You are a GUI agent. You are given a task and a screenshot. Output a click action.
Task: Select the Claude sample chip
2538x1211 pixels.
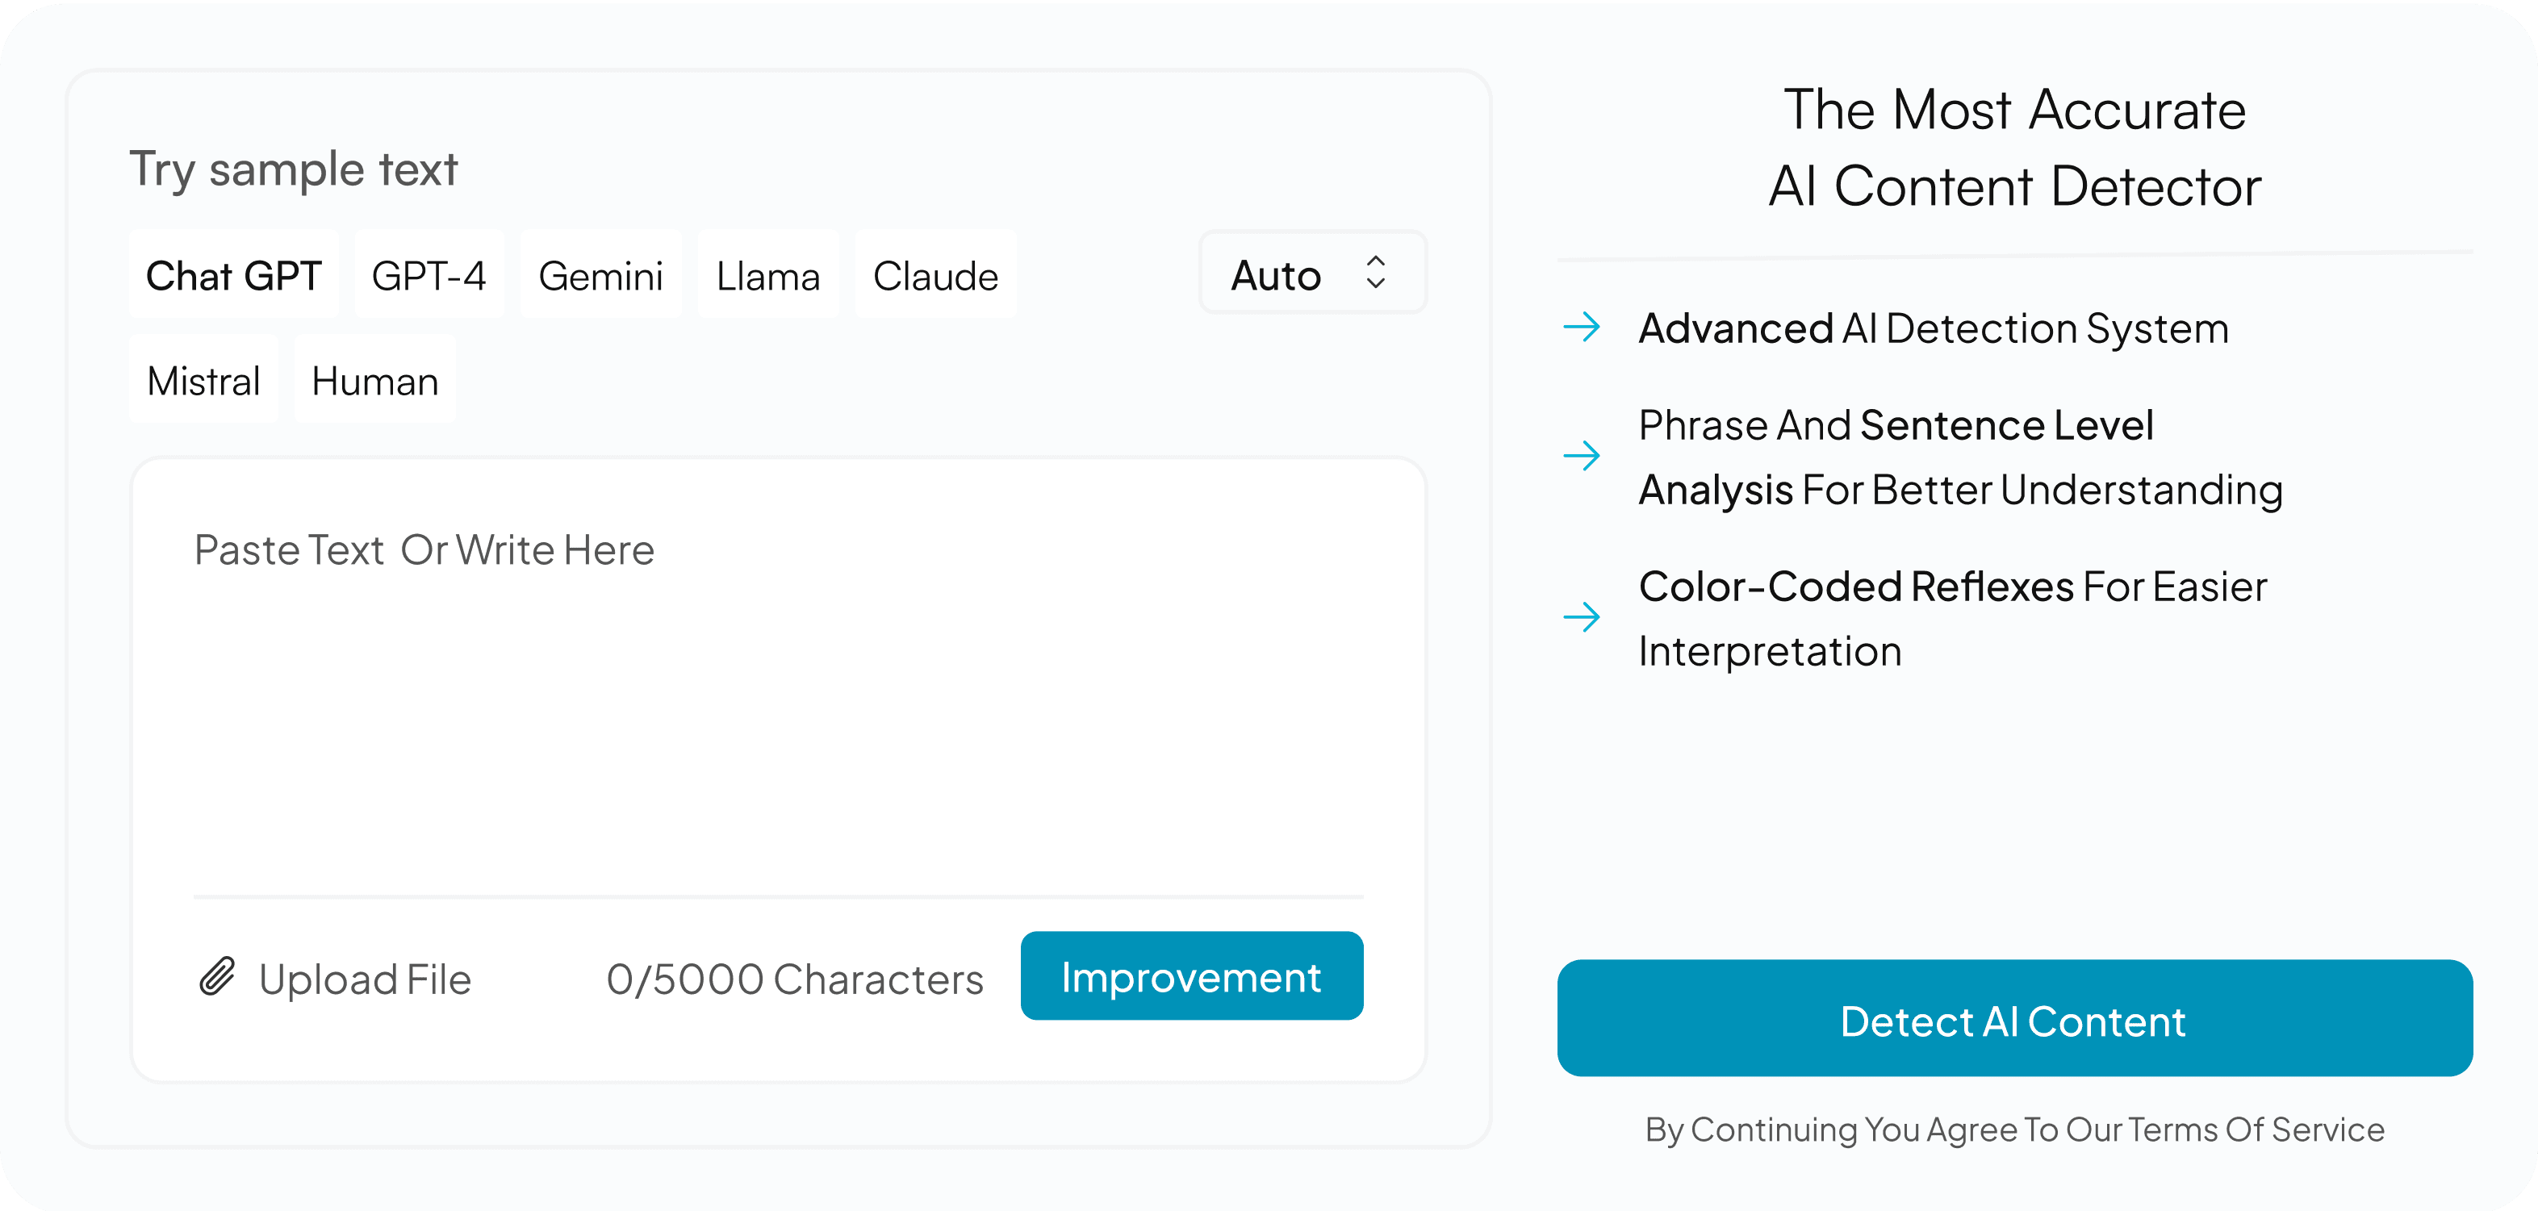click(x=934, y=276)
